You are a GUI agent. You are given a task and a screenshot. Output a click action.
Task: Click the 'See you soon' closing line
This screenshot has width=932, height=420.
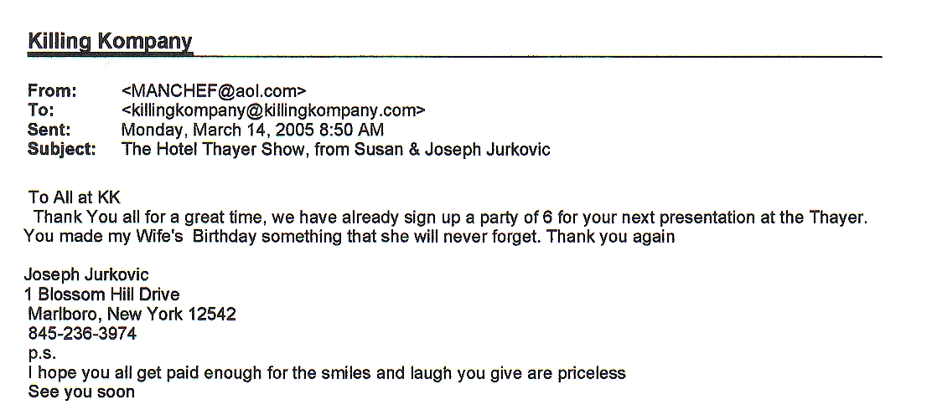pos(80,392)
